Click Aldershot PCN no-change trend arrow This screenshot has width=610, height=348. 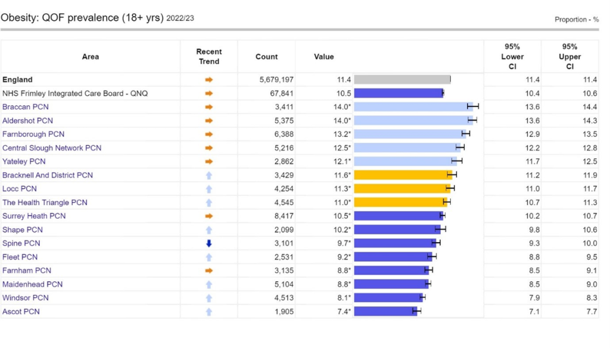tap(209, 120)
